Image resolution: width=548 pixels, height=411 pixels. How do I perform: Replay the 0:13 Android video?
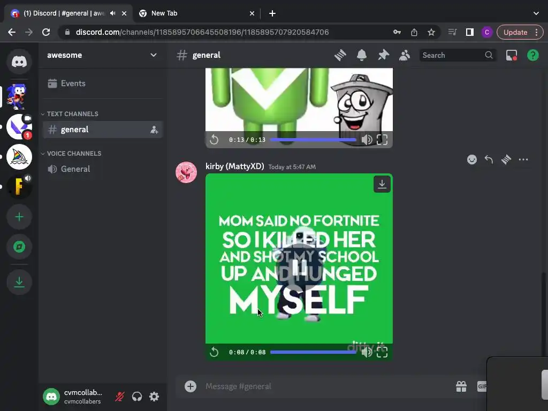[x=214, y=140]
